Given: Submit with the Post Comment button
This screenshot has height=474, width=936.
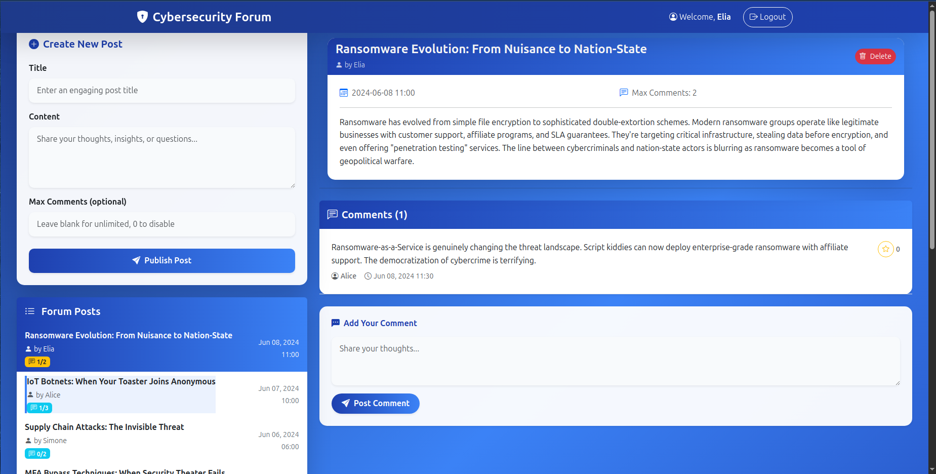Looking at the screenshot, I should 375,403.
